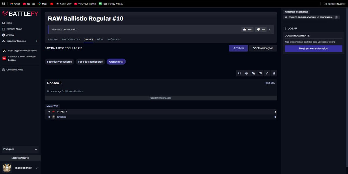Click the Timeless team logo
The image size is (348, 174).
54,117
